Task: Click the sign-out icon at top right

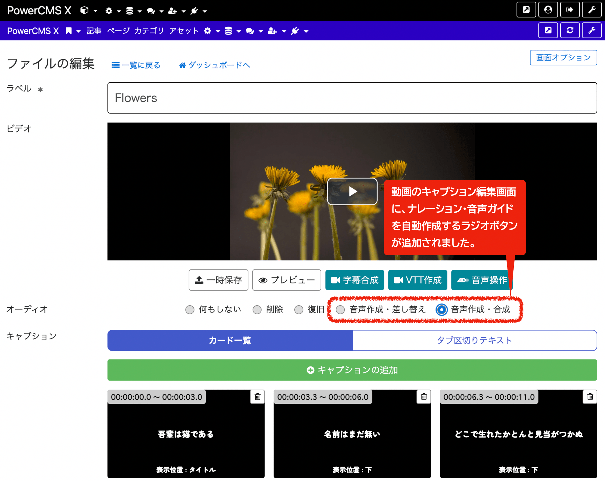Action: pos(570,9)
